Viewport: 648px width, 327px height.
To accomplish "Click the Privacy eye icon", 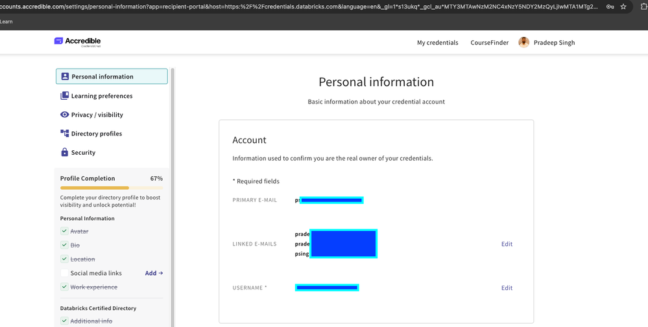I will [64, 115].
